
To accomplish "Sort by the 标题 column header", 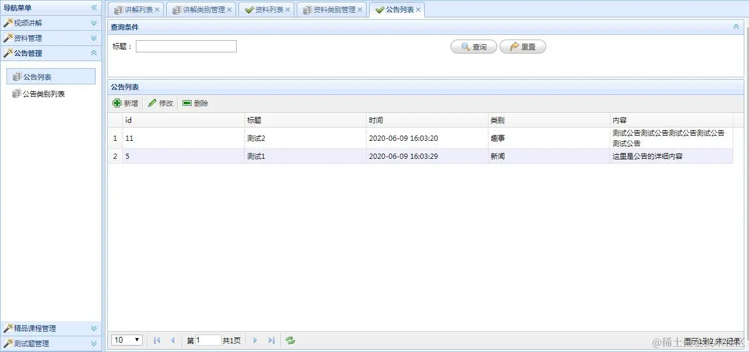I will tap(305, 120).
